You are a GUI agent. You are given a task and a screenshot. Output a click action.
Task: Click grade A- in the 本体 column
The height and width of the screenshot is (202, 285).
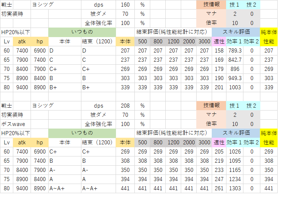pyautogui.click(x=65, y=170)
